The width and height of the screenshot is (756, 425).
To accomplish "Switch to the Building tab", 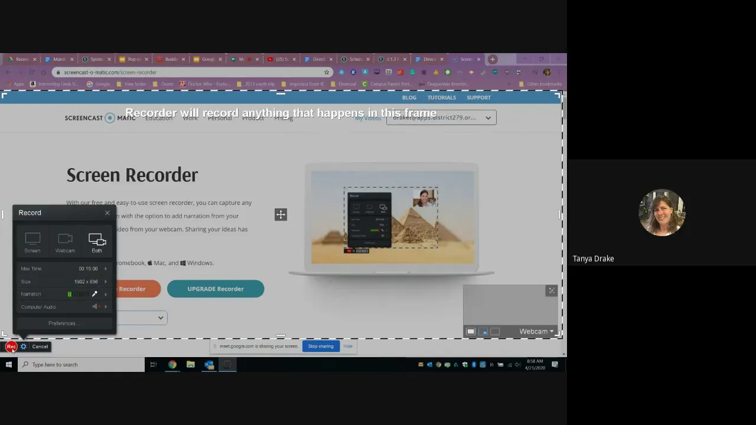I will coord(170,59).
